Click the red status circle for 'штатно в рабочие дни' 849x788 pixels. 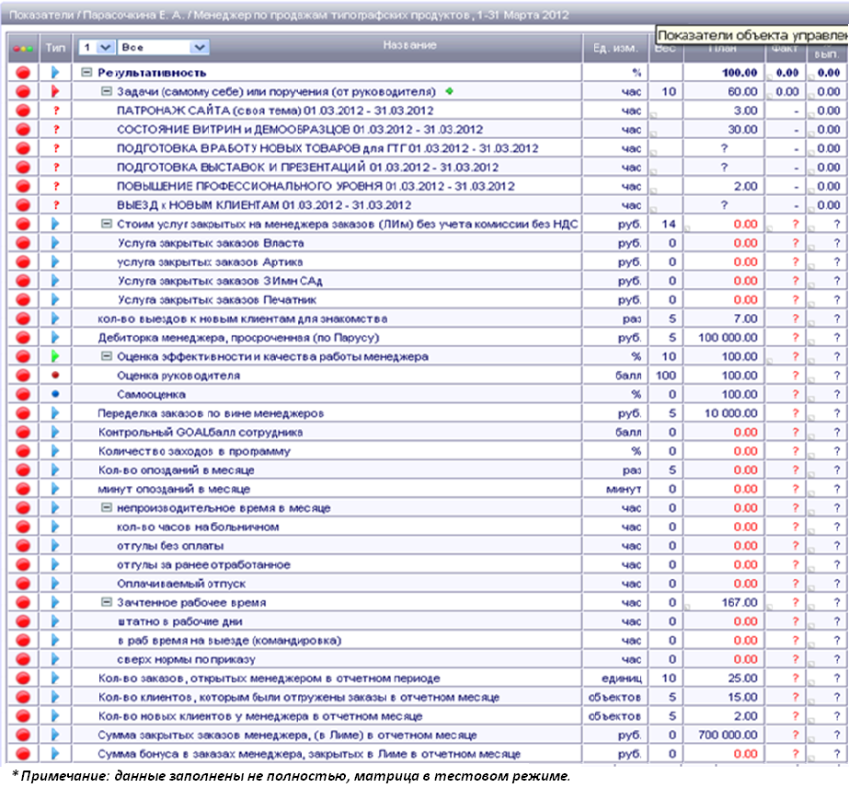coord(23,621)
